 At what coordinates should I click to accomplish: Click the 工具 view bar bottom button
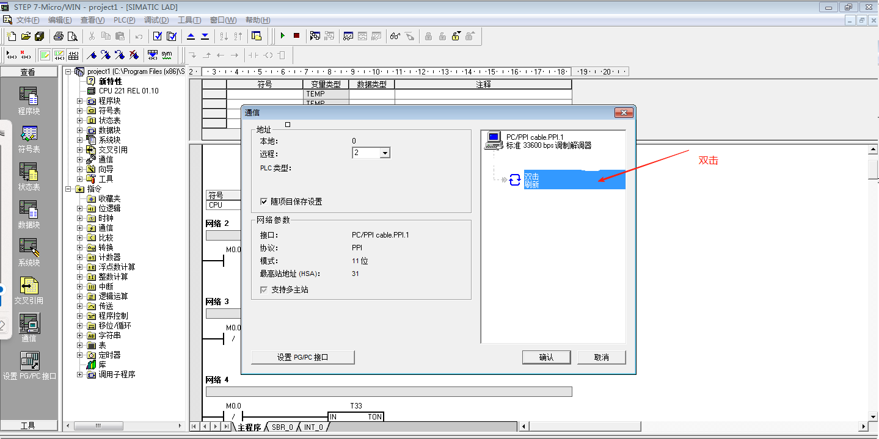29,426
